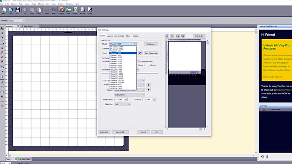This screenshot has height=164, width=292.
Task: Select the Text tool in the left toolbox
Action: [x=2, y=42]
